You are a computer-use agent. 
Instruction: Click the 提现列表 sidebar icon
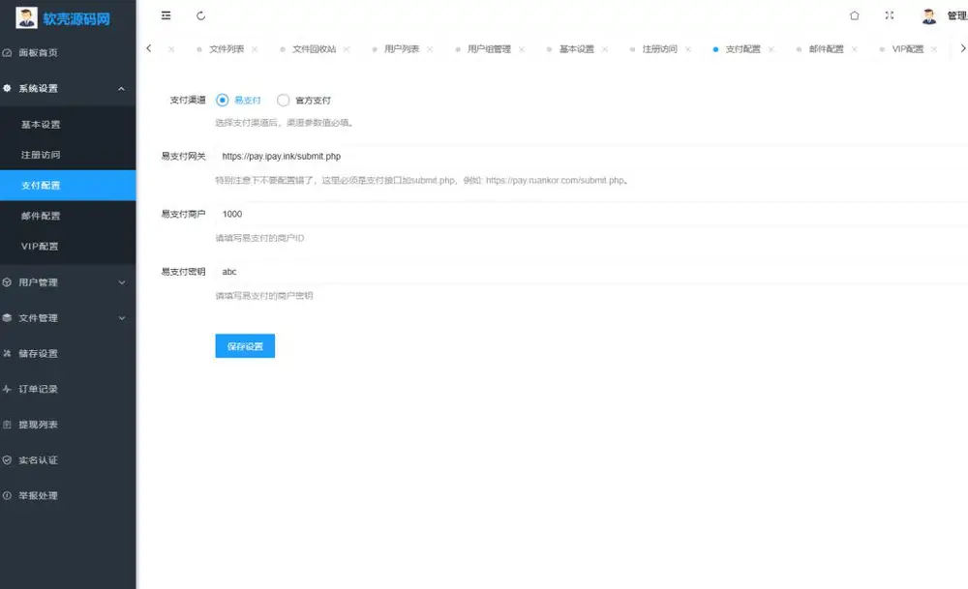tap(7, 425)
